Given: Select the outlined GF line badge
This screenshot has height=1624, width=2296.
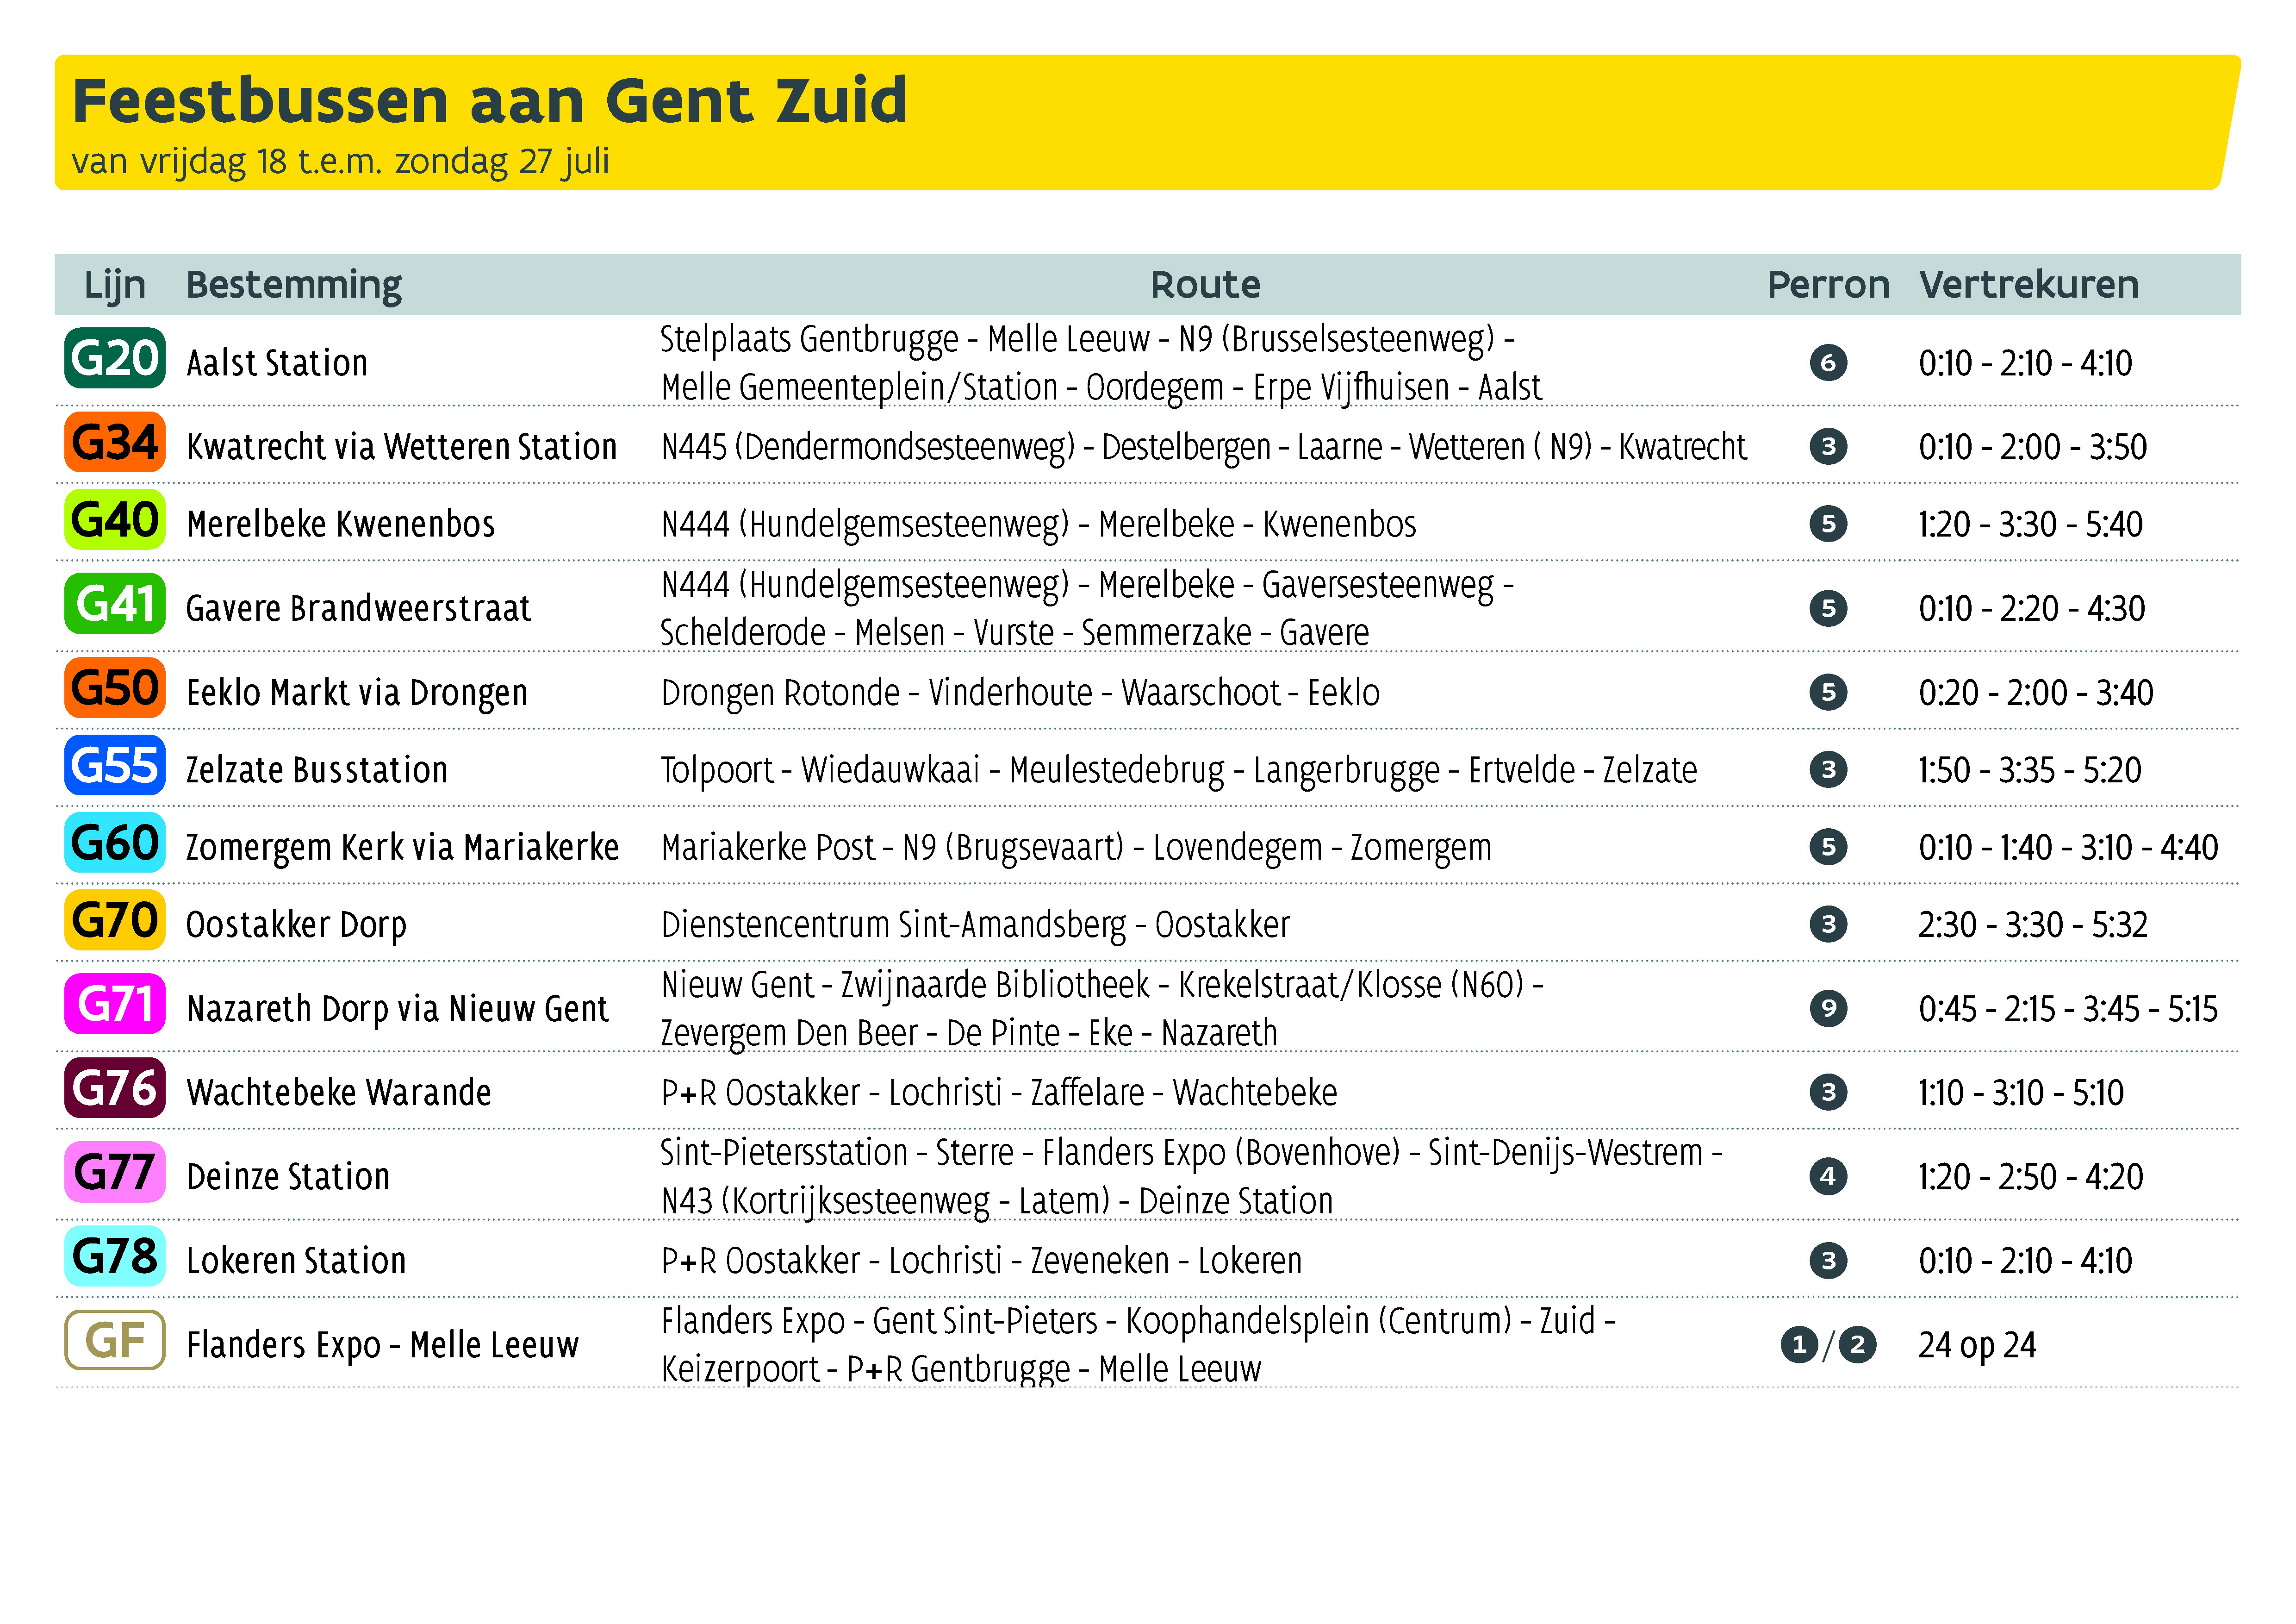Looking at the screenshot, I should click(115, 1340).
